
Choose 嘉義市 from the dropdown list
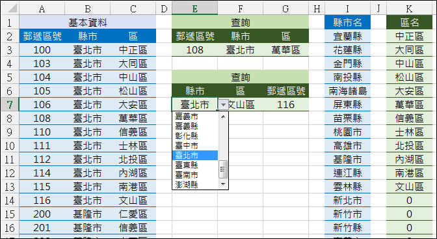[195, 117]
